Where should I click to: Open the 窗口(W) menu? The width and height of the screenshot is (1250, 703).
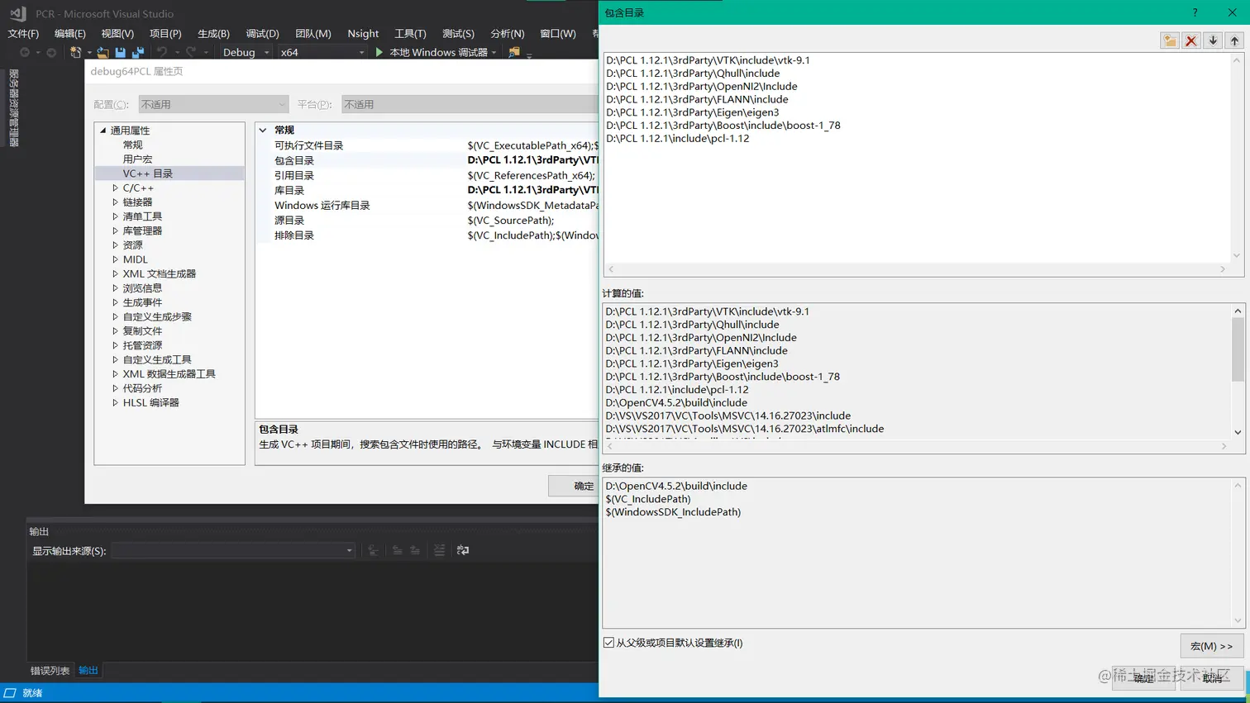(x=558, y=33)
